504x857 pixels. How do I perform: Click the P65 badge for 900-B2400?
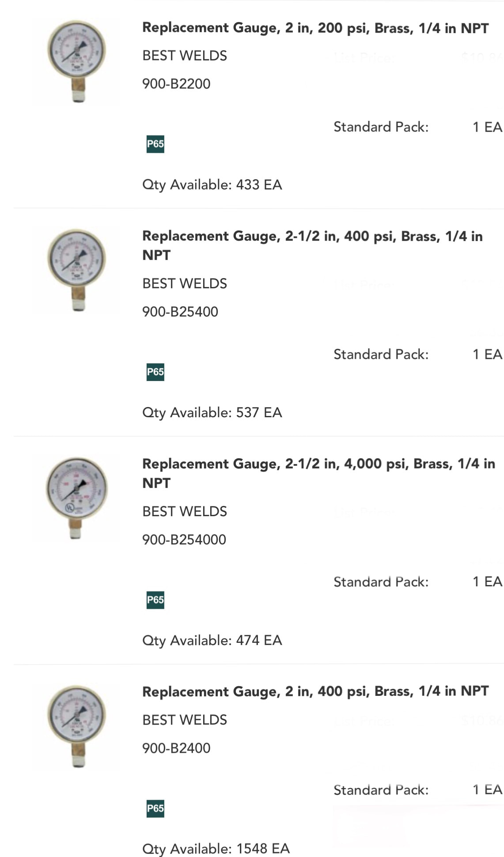155,808
